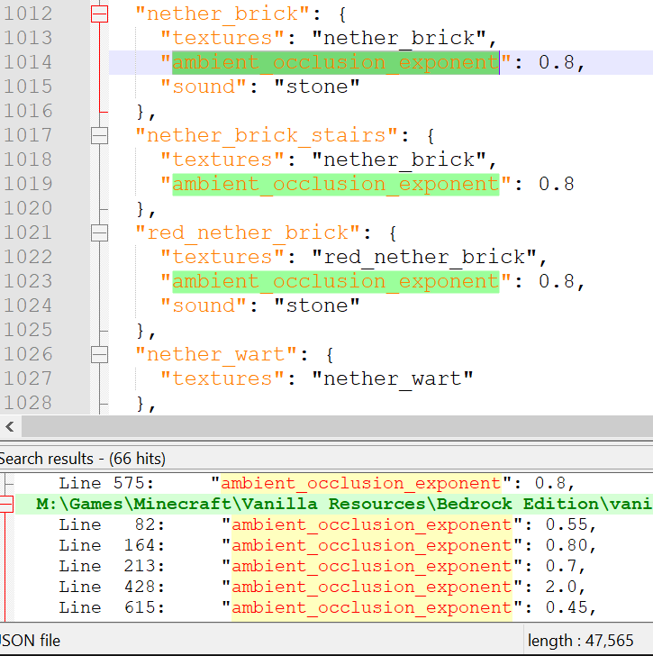Click the file length status bar field

[581, 641]
